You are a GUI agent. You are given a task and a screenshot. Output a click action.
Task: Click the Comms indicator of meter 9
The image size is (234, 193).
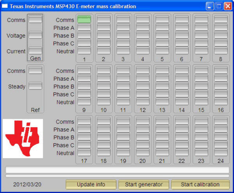pyautogui.click(x=84, y=70)
